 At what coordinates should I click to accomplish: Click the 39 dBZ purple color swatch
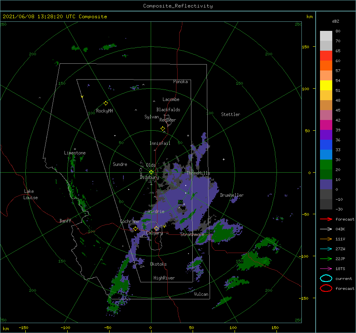pos(326,135)
